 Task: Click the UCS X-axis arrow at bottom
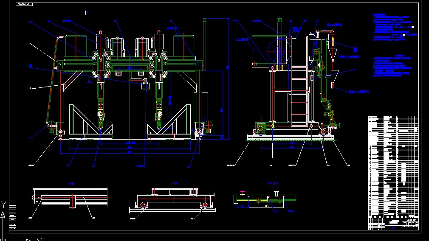[x=29, y=240]
